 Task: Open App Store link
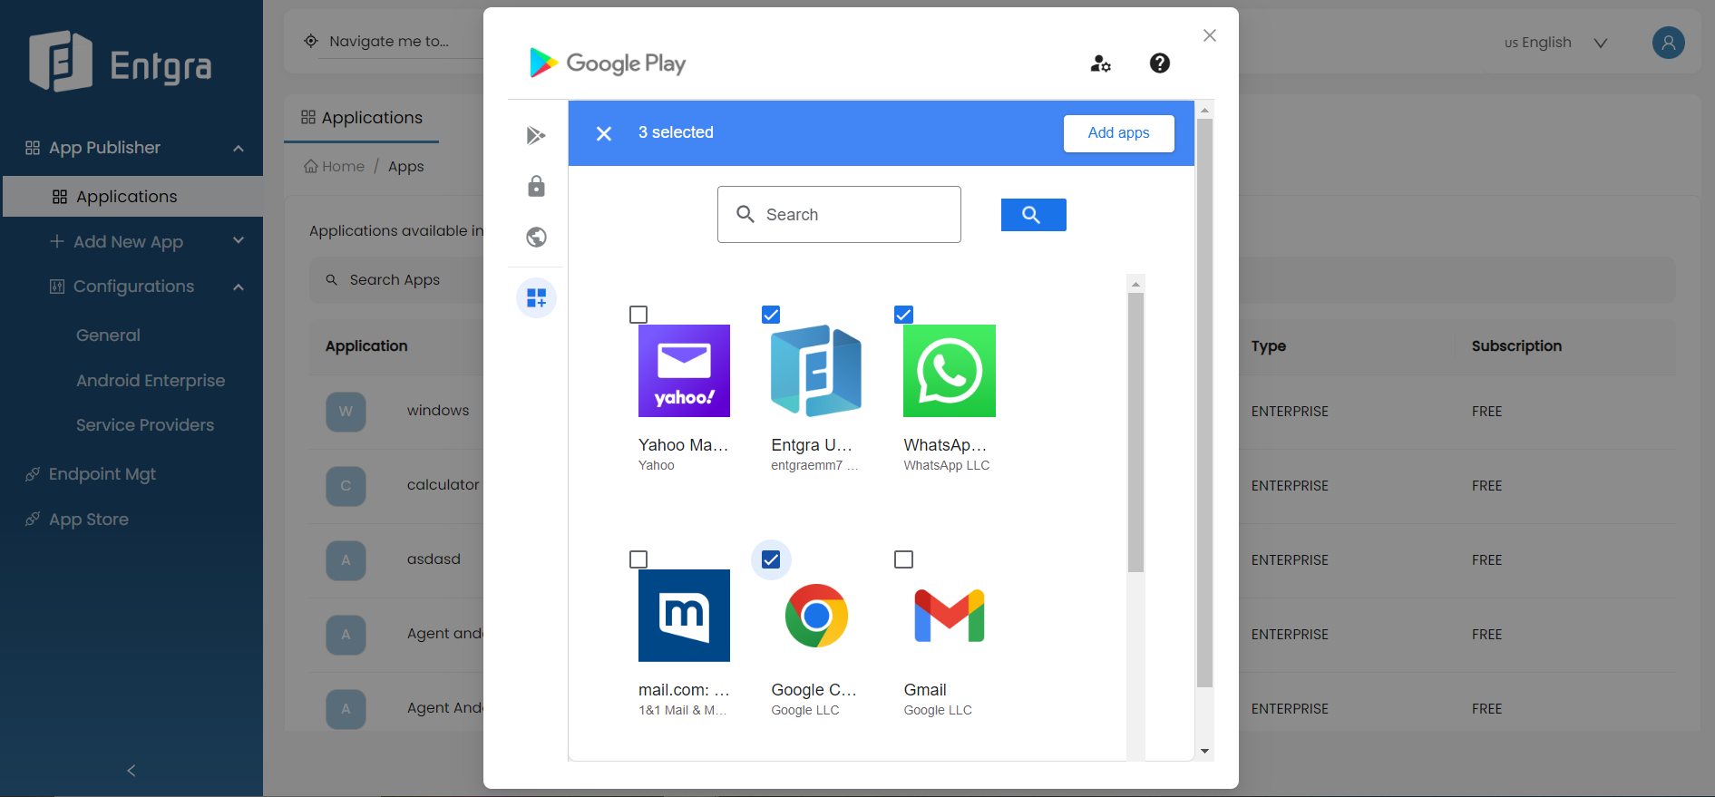click(89, 519)
